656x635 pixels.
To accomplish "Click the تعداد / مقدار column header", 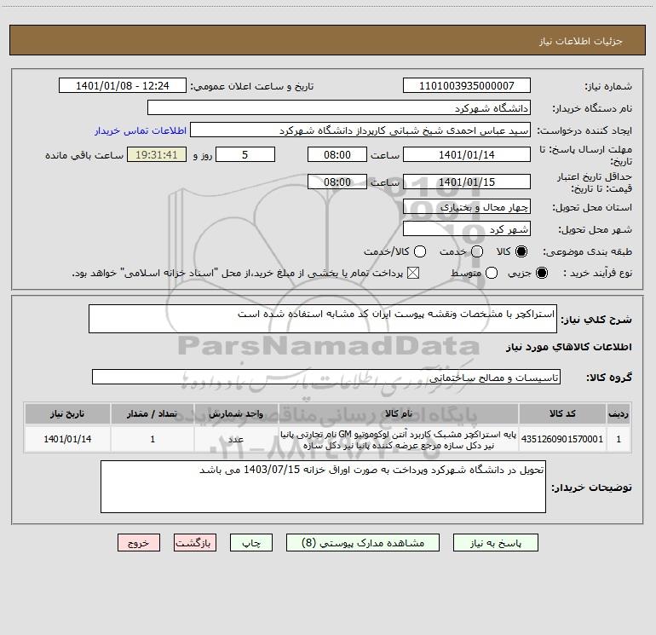I will pyautogui.click(x=152, y=413).
